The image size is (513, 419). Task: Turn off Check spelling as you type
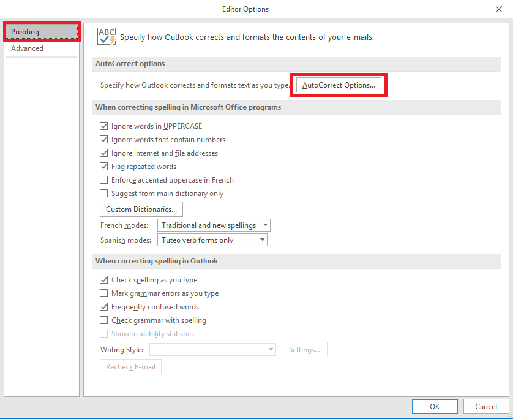tap(104, 279)
